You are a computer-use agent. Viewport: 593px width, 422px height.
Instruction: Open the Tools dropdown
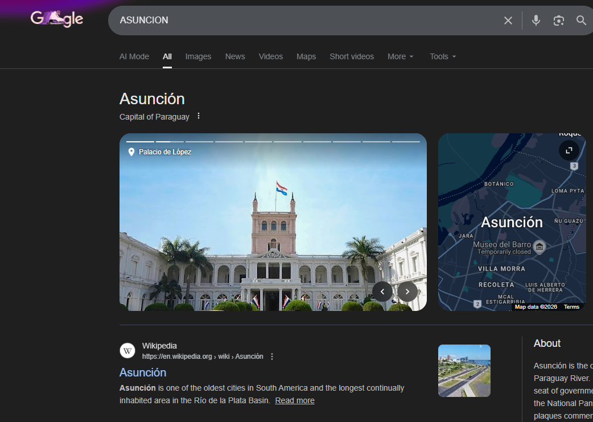pos(443,56)
